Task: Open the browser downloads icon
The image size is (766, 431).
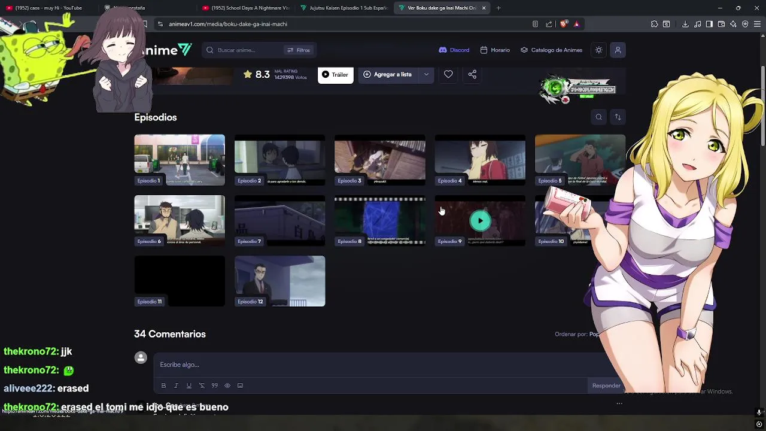Action: pos(685,24)
